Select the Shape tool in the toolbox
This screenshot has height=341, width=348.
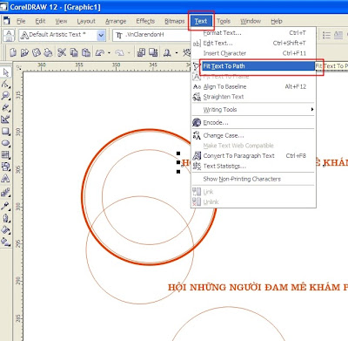6,84
